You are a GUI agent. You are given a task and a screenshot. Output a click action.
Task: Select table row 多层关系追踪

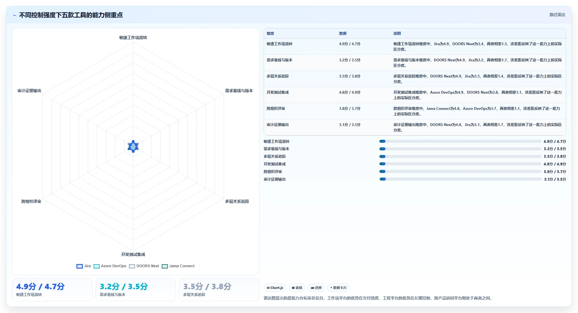[415, 79]
